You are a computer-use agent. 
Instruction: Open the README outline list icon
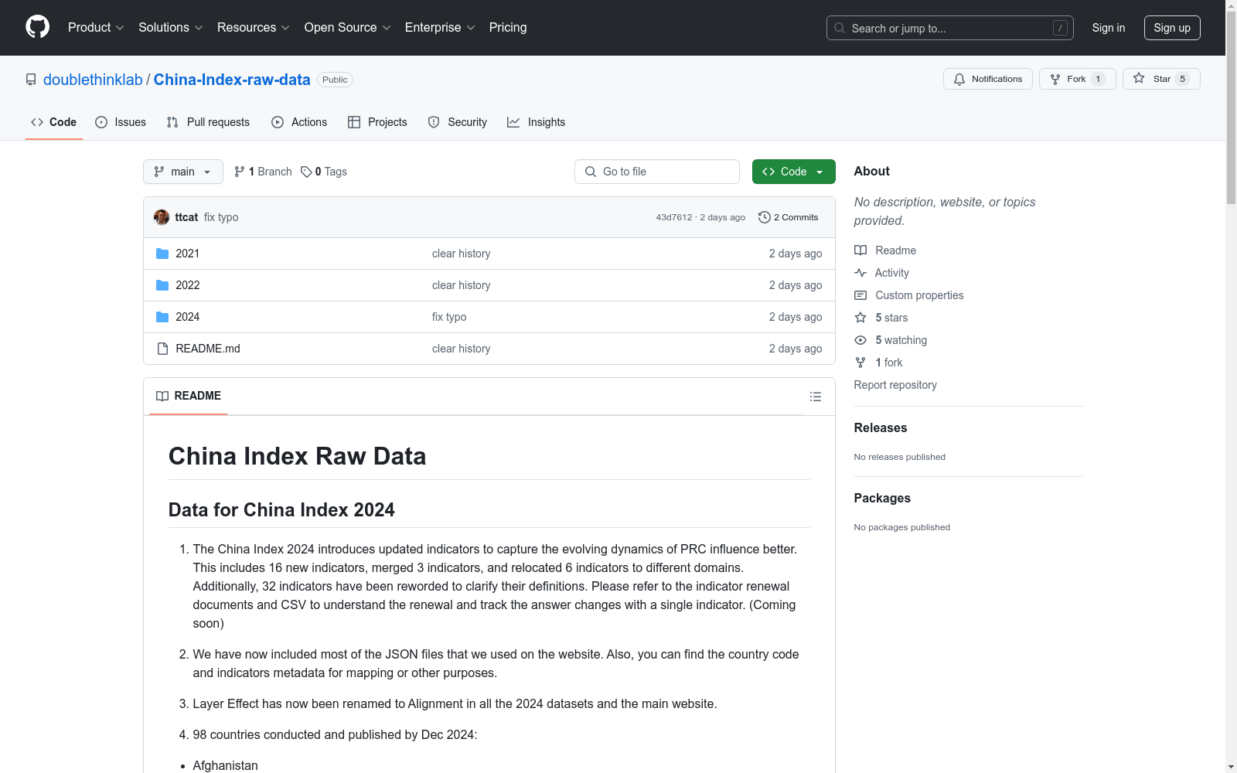(816, 397)
